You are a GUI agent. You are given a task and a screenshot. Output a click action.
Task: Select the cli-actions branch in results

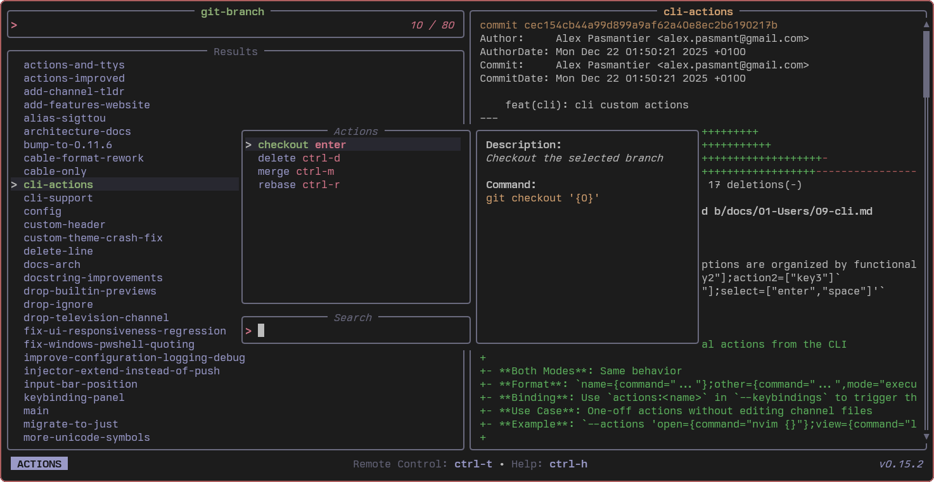[x=58, y=185]
